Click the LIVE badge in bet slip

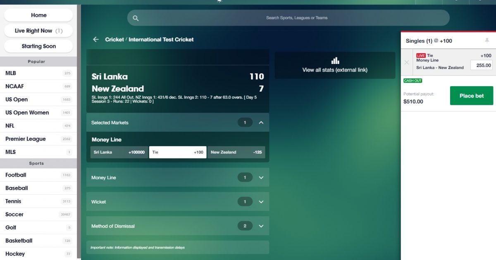pos(421,56)
